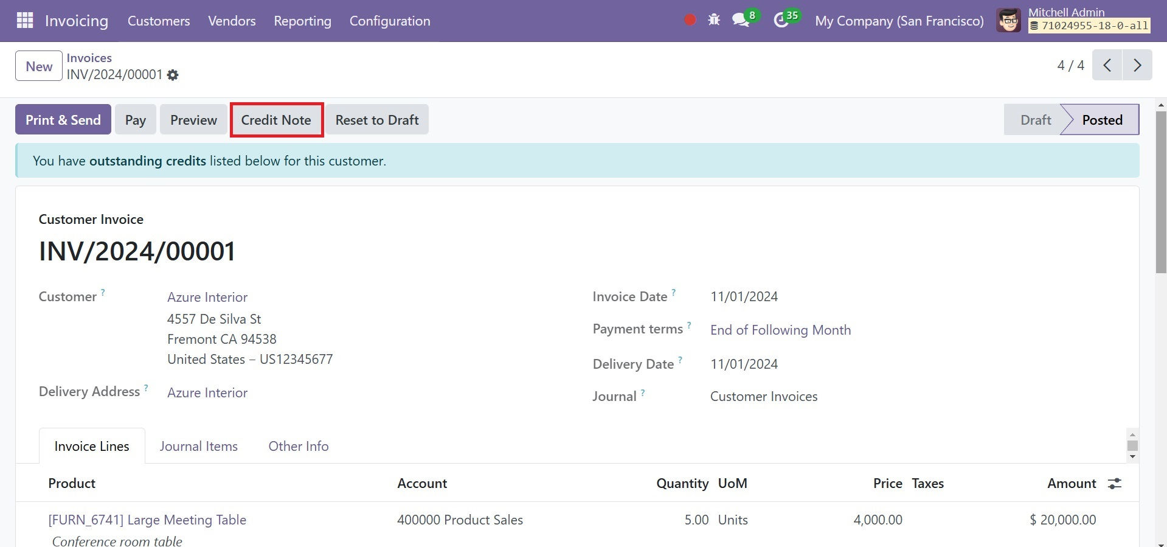Image resolution: width=1167 pixels, height=547 pixels.
Task: Click main page scrollbar thumb
Action: click(x=1161, y=192)
